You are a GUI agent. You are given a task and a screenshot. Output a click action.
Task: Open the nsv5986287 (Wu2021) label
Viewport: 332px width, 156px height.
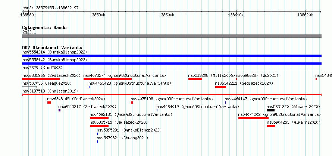point(257,75)
